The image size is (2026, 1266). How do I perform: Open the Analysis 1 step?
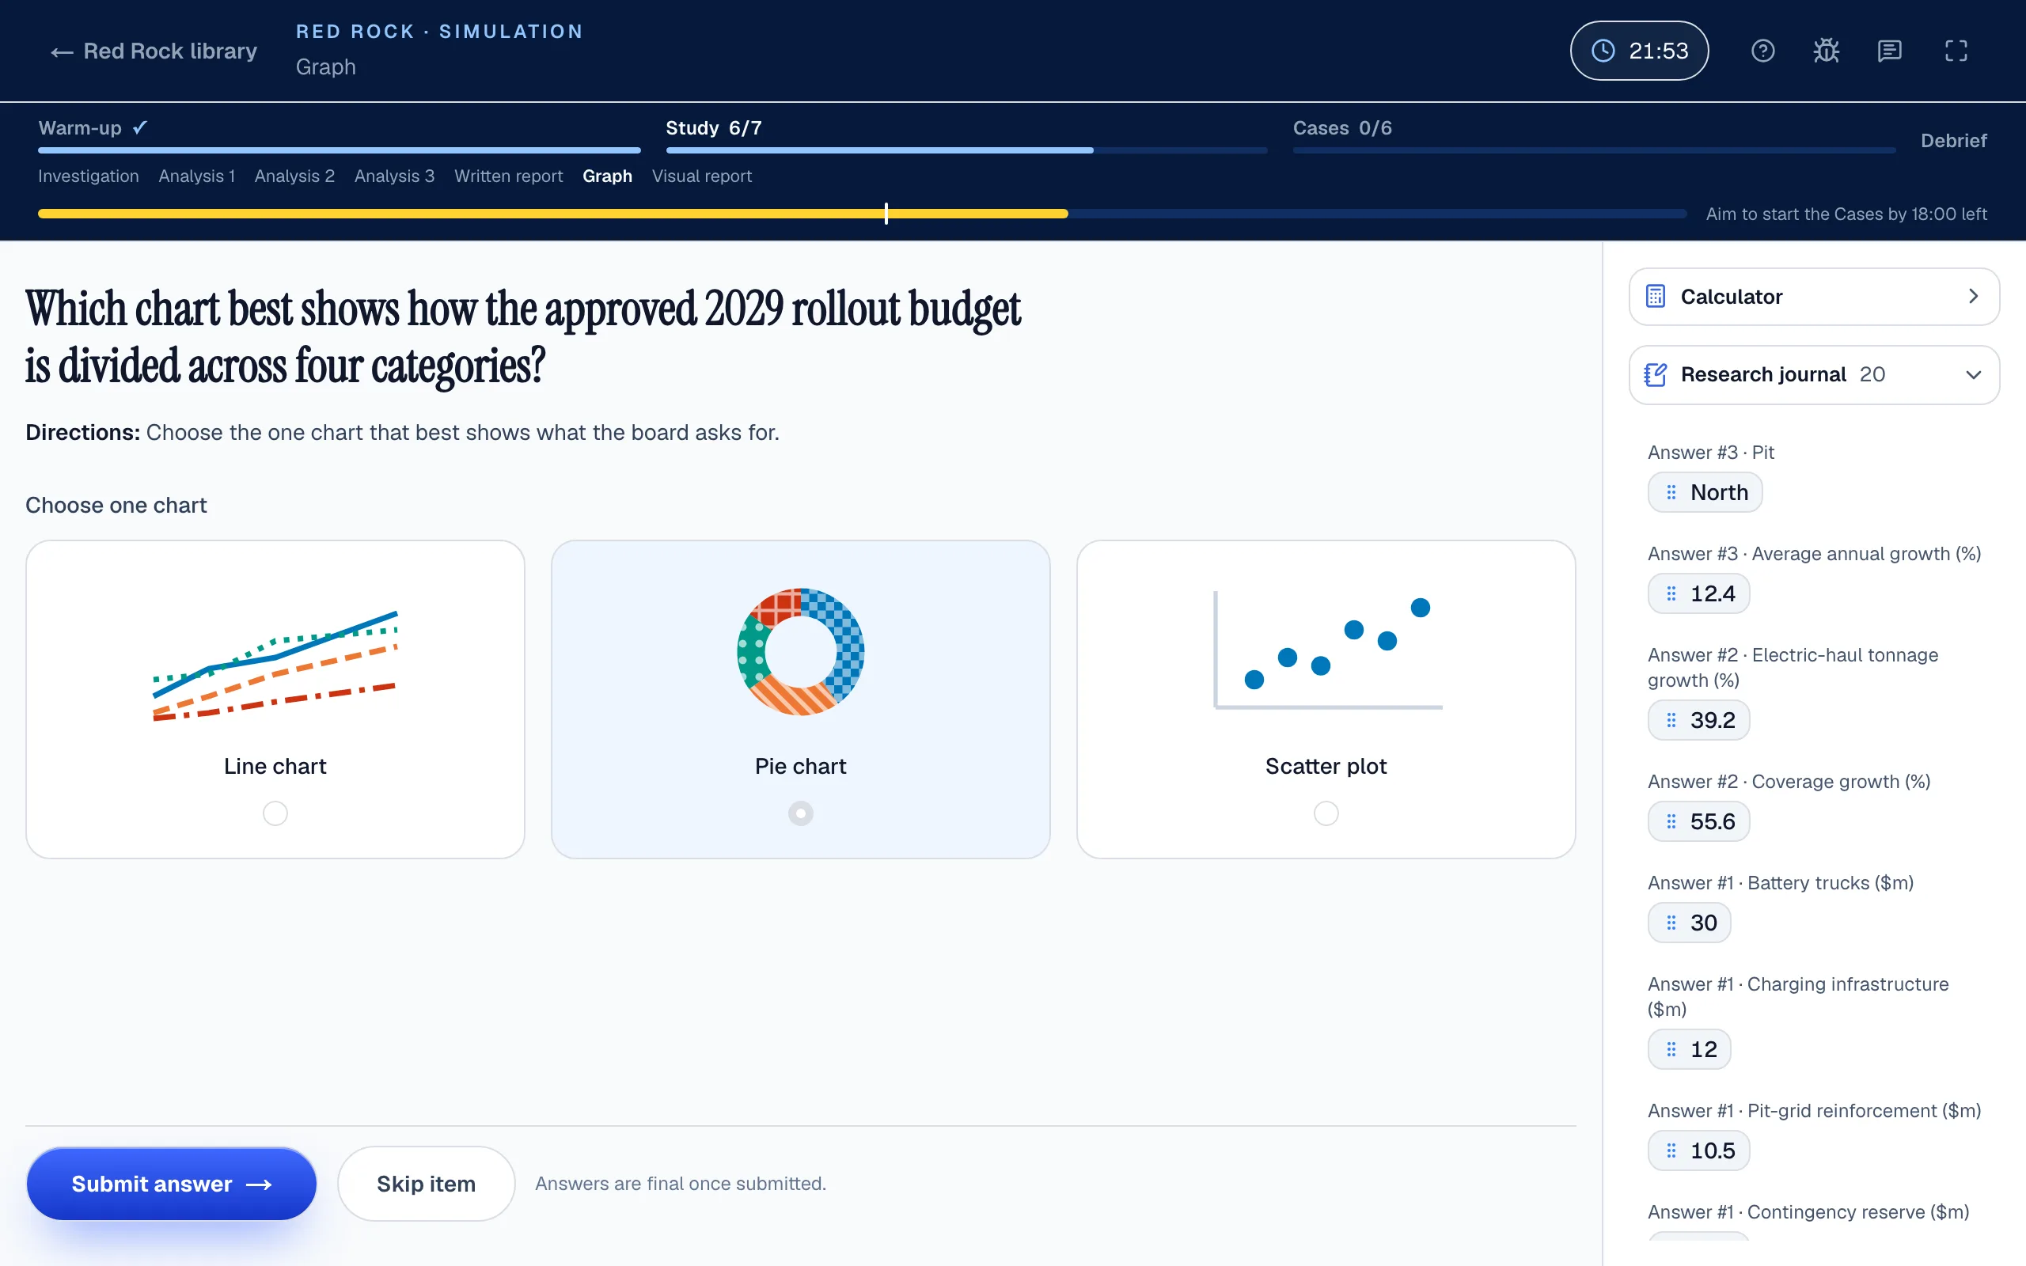197,176
